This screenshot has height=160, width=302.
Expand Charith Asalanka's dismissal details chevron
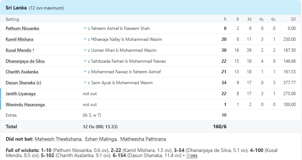point(85,72)
